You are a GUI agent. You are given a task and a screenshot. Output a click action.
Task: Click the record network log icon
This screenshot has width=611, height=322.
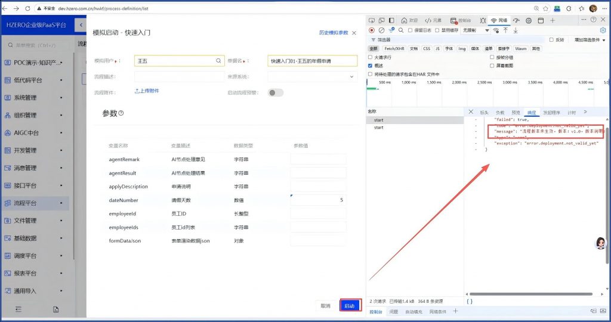[x=372, y=30]
